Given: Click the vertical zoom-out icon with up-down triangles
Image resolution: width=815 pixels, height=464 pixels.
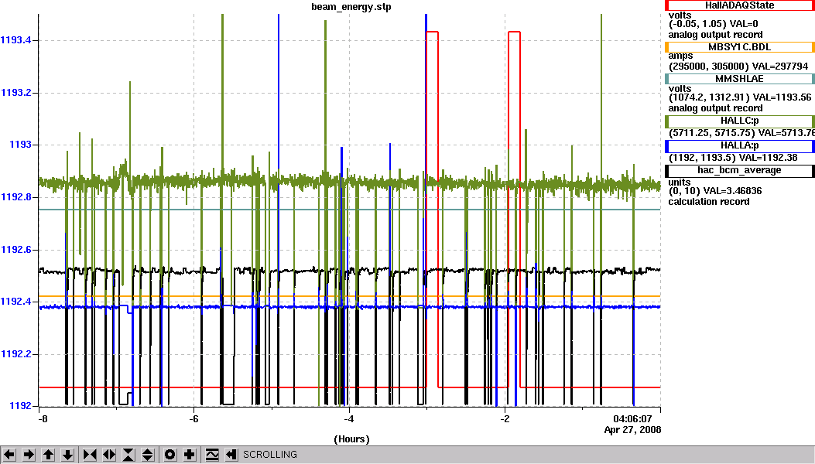Looking at the screenshot, I should click(x=148, y=455).
